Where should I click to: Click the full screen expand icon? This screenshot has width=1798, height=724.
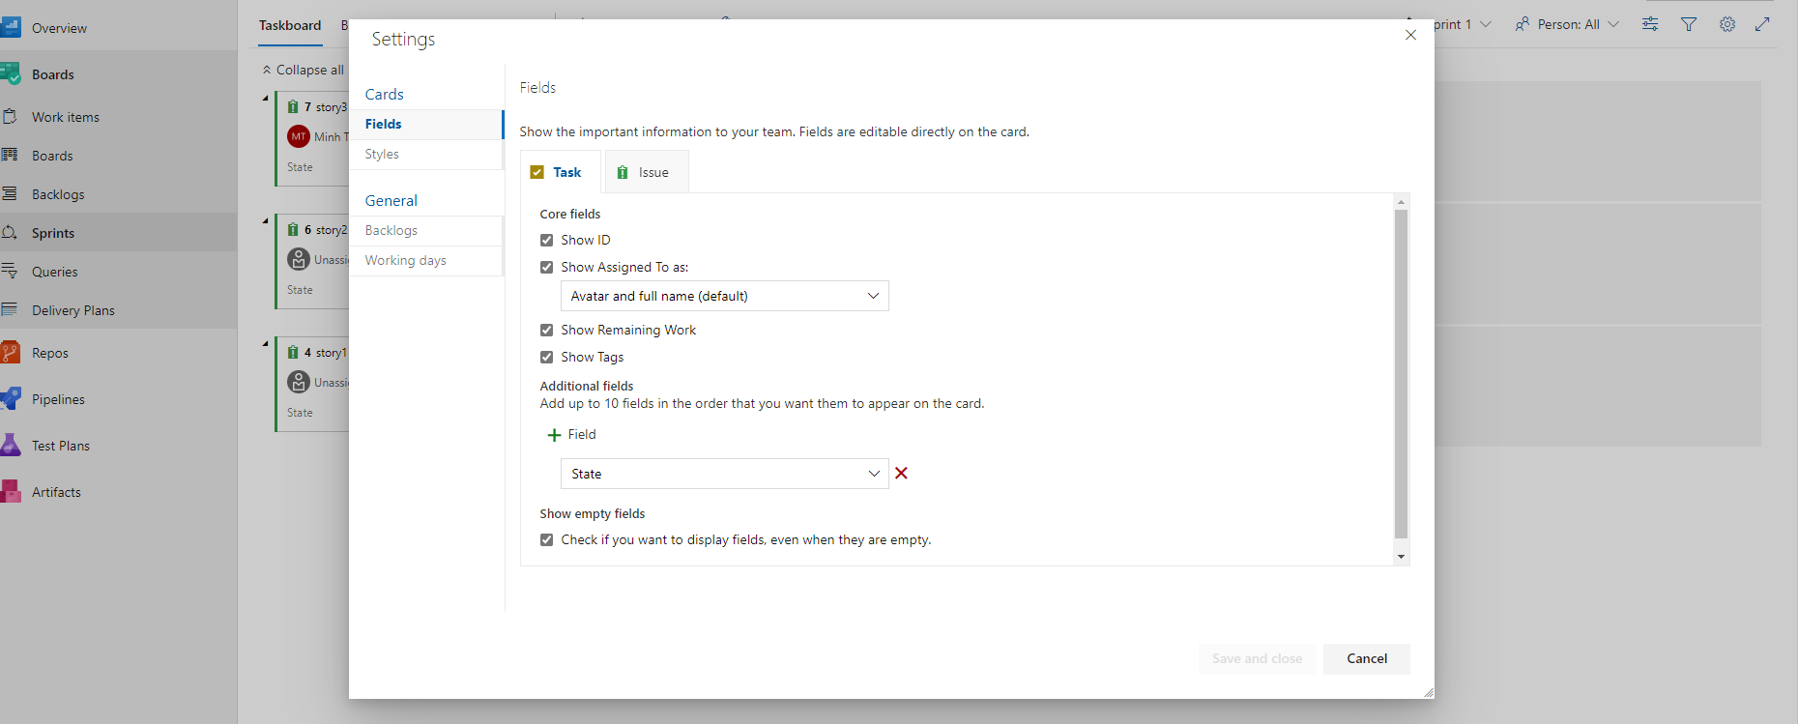click(1762, 24)
